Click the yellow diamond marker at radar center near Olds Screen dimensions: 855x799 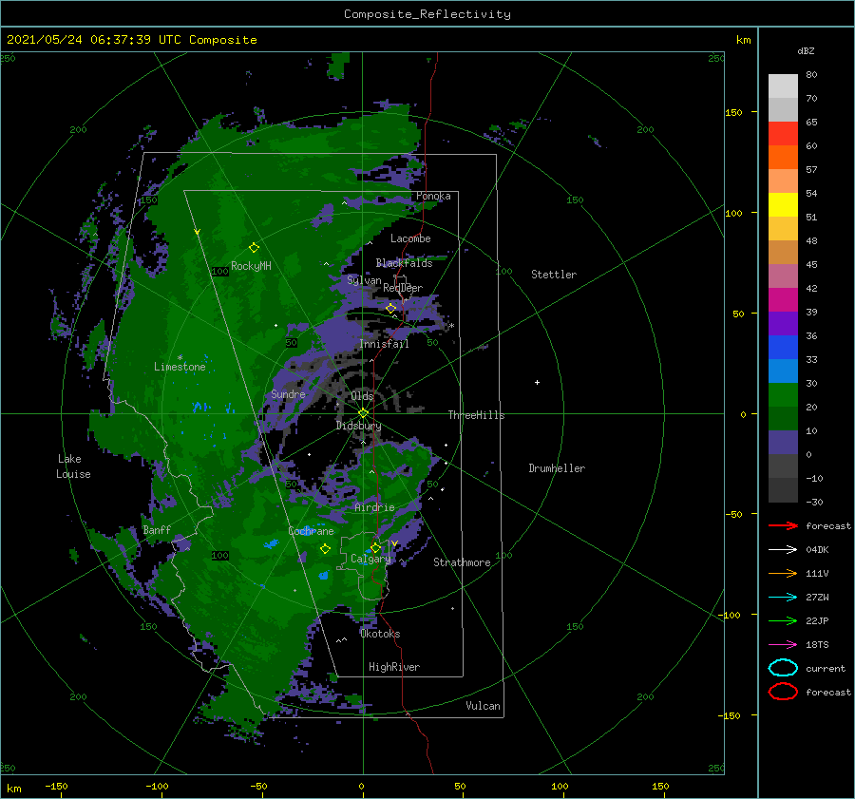[363, 413]
